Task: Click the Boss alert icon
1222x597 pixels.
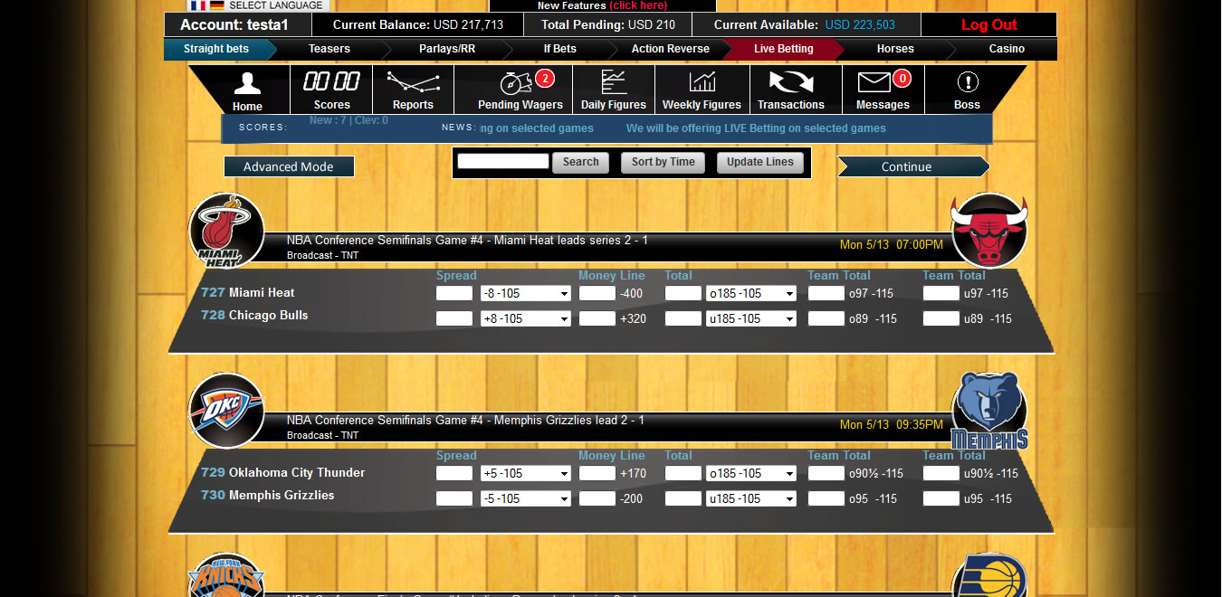Action: 967,82
